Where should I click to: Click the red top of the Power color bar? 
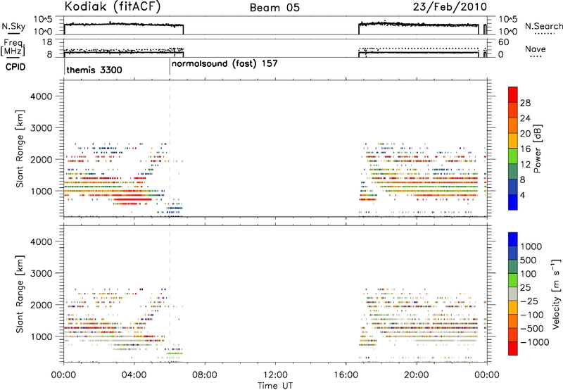pos(513,94)
